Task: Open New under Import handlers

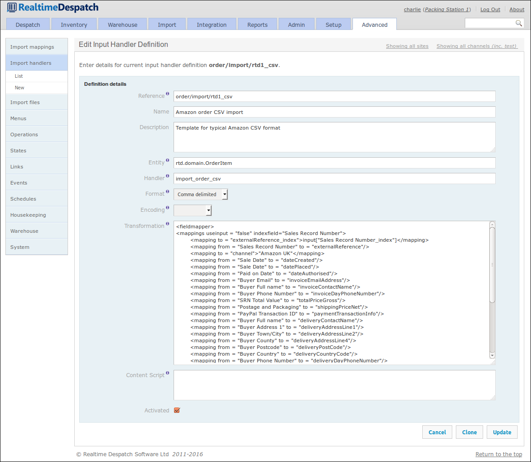Action: coord(37,88)
